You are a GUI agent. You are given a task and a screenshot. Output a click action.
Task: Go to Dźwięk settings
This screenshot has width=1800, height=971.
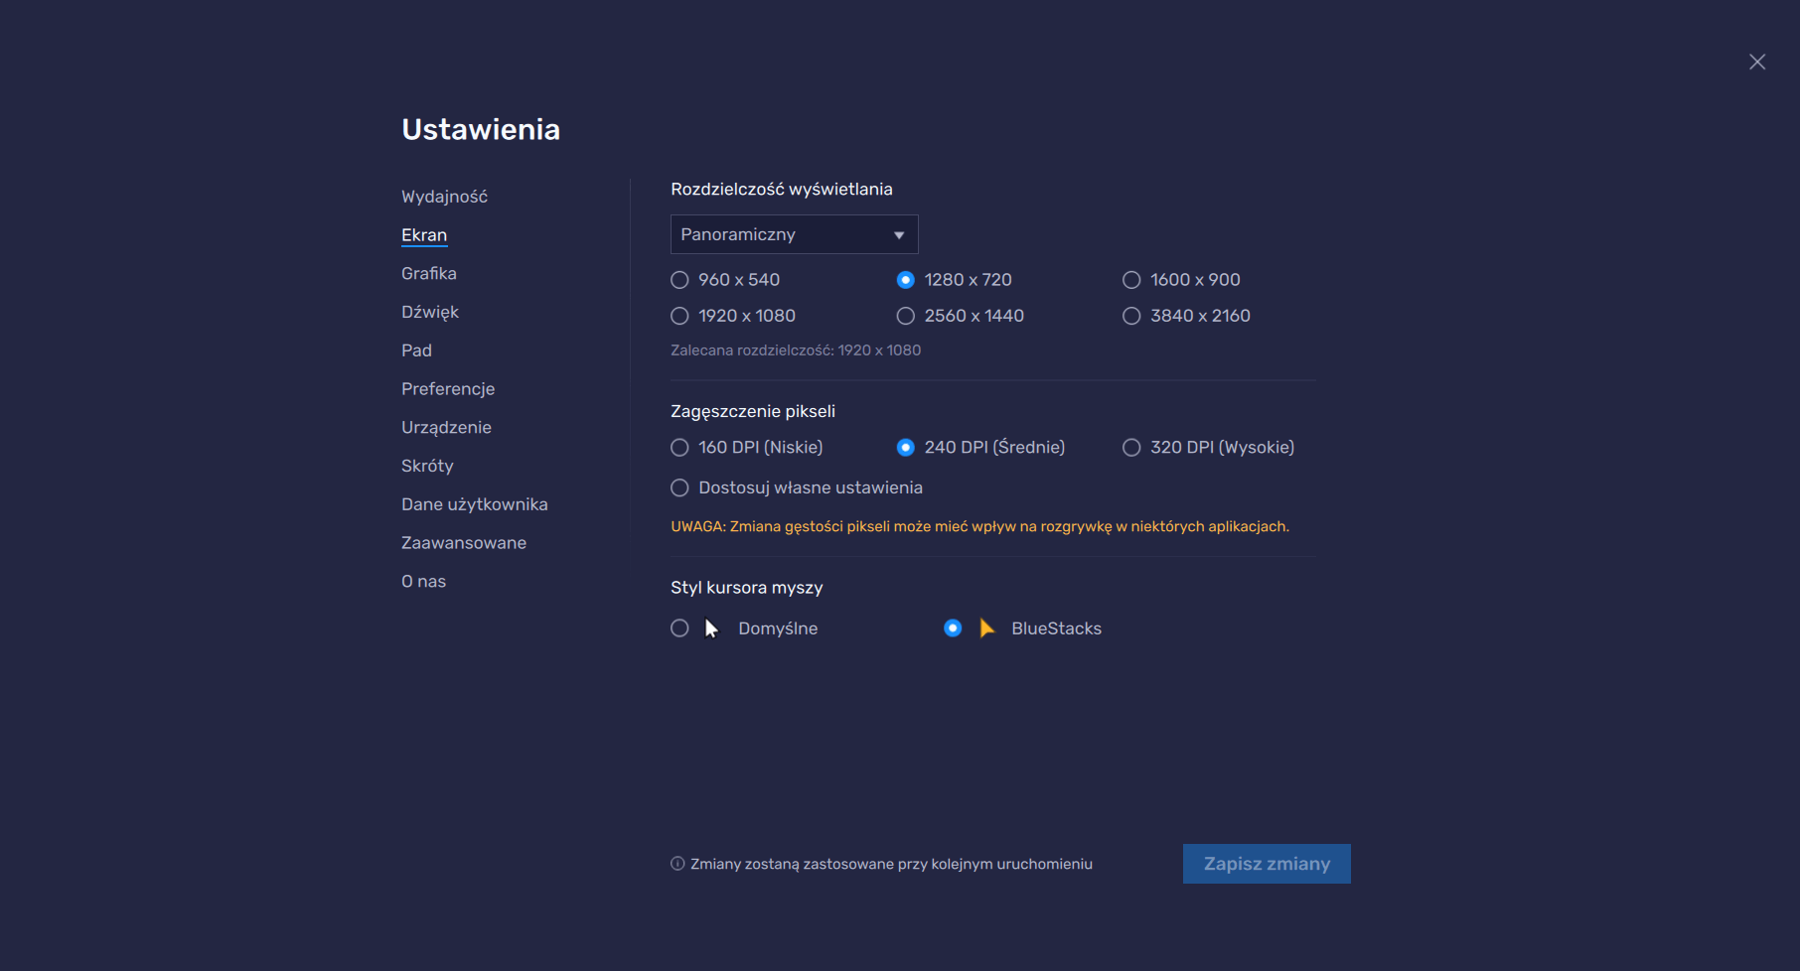(x=430, y=312)
